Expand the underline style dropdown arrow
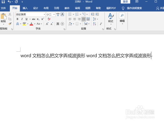Image resolution: width=164 pixels, height=123 pixels. coord(30,19)
